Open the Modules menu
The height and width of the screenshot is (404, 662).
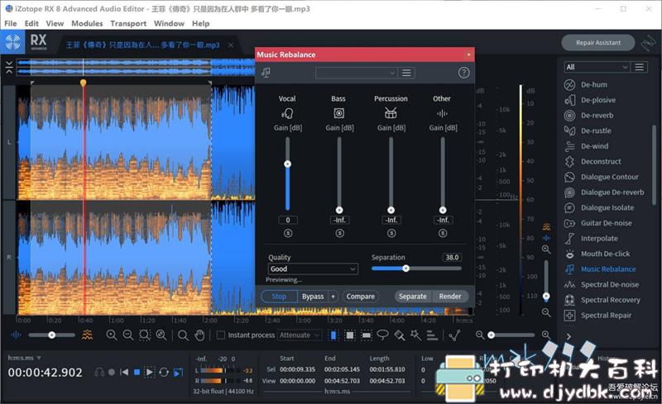87,23
